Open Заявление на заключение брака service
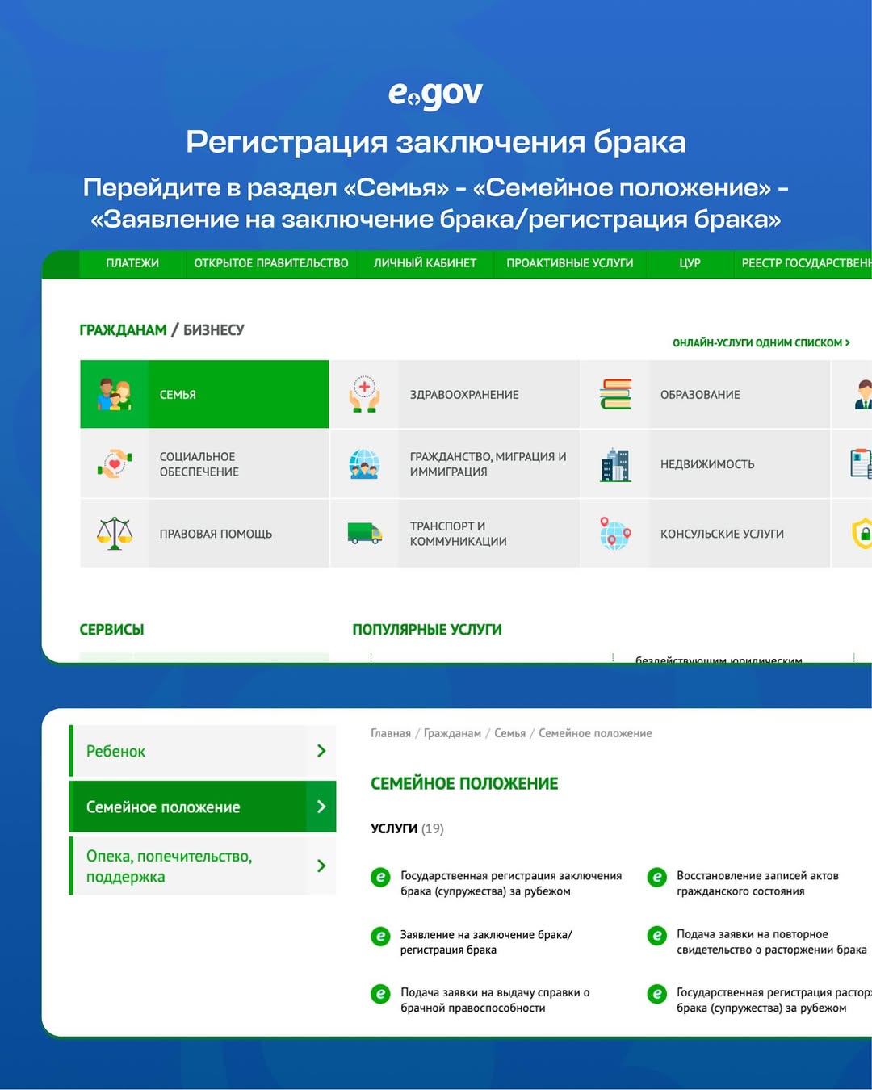 tap(485, 942)
